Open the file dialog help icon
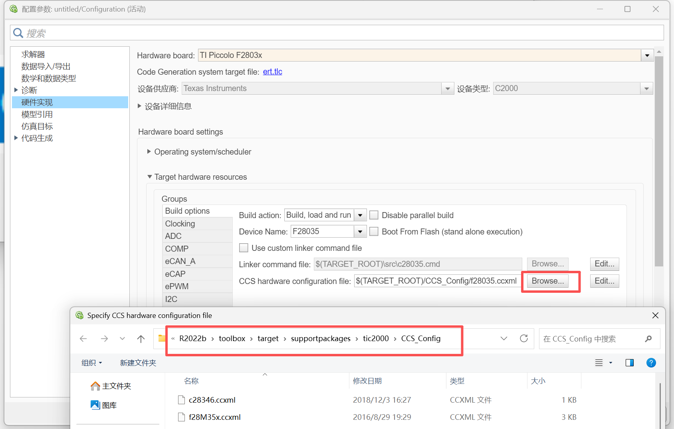The width and height of the screenshot is (674, 429). 651,363
